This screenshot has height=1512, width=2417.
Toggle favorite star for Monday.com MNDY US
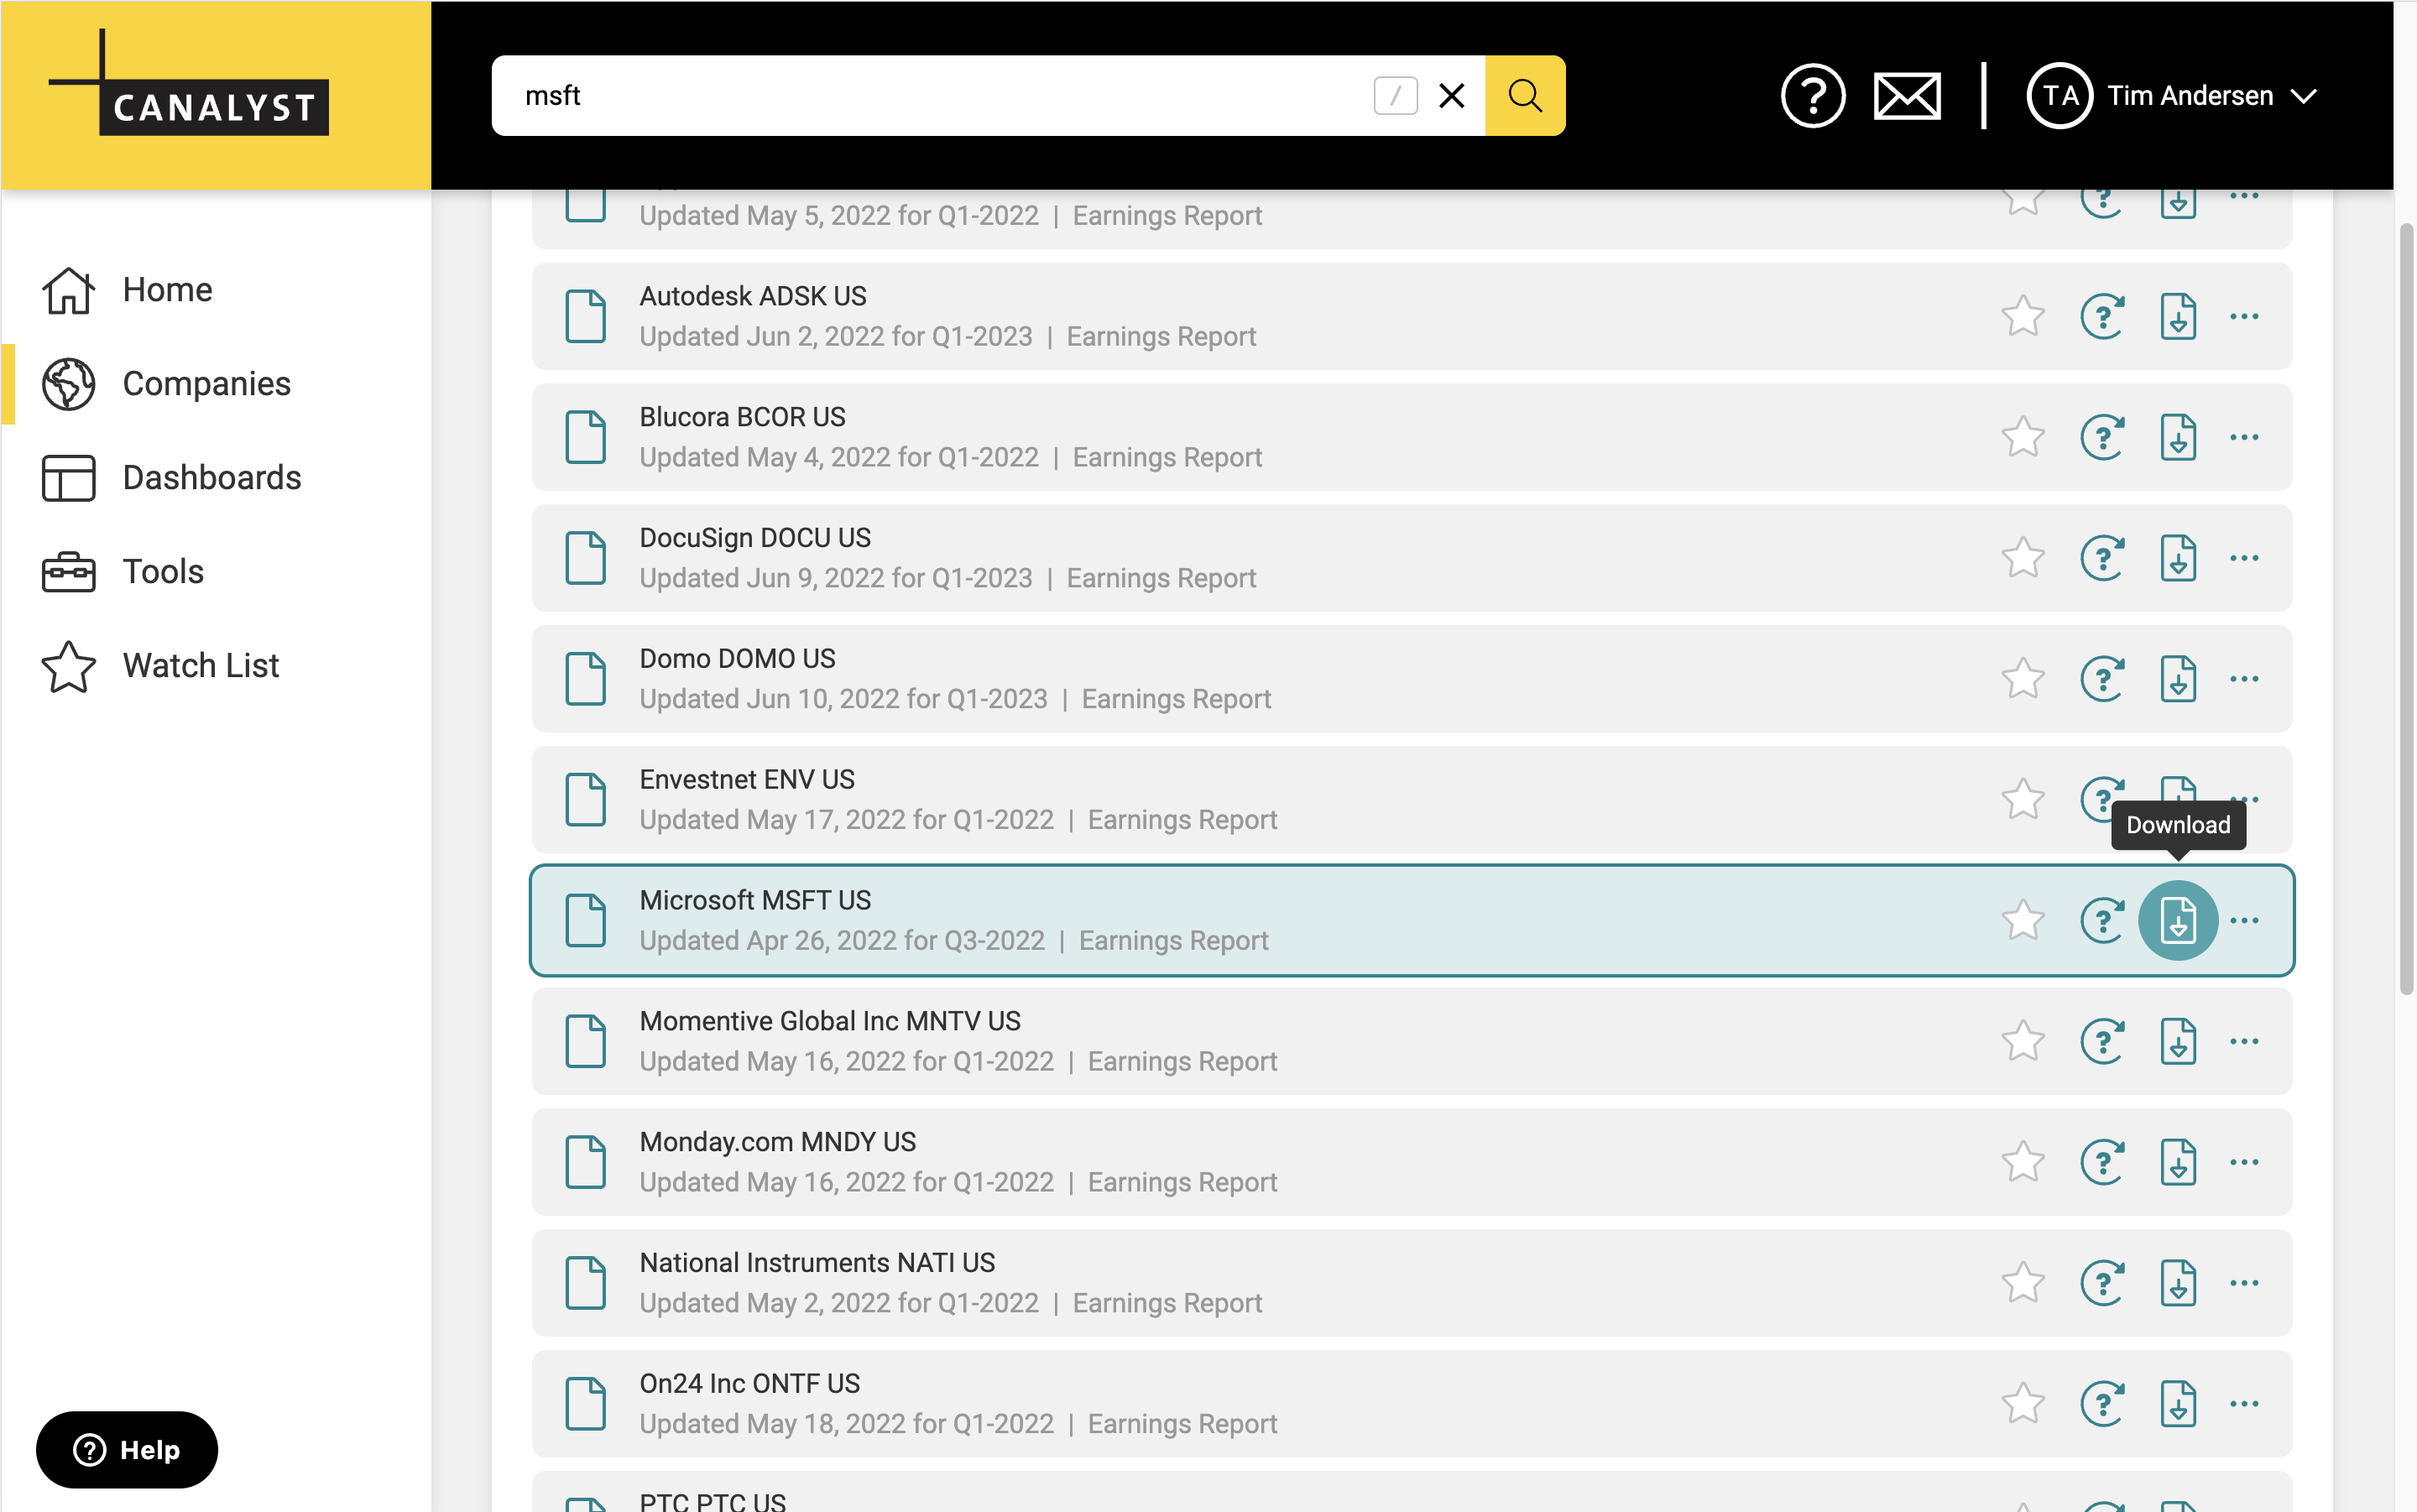[x=2022, y=1162]
